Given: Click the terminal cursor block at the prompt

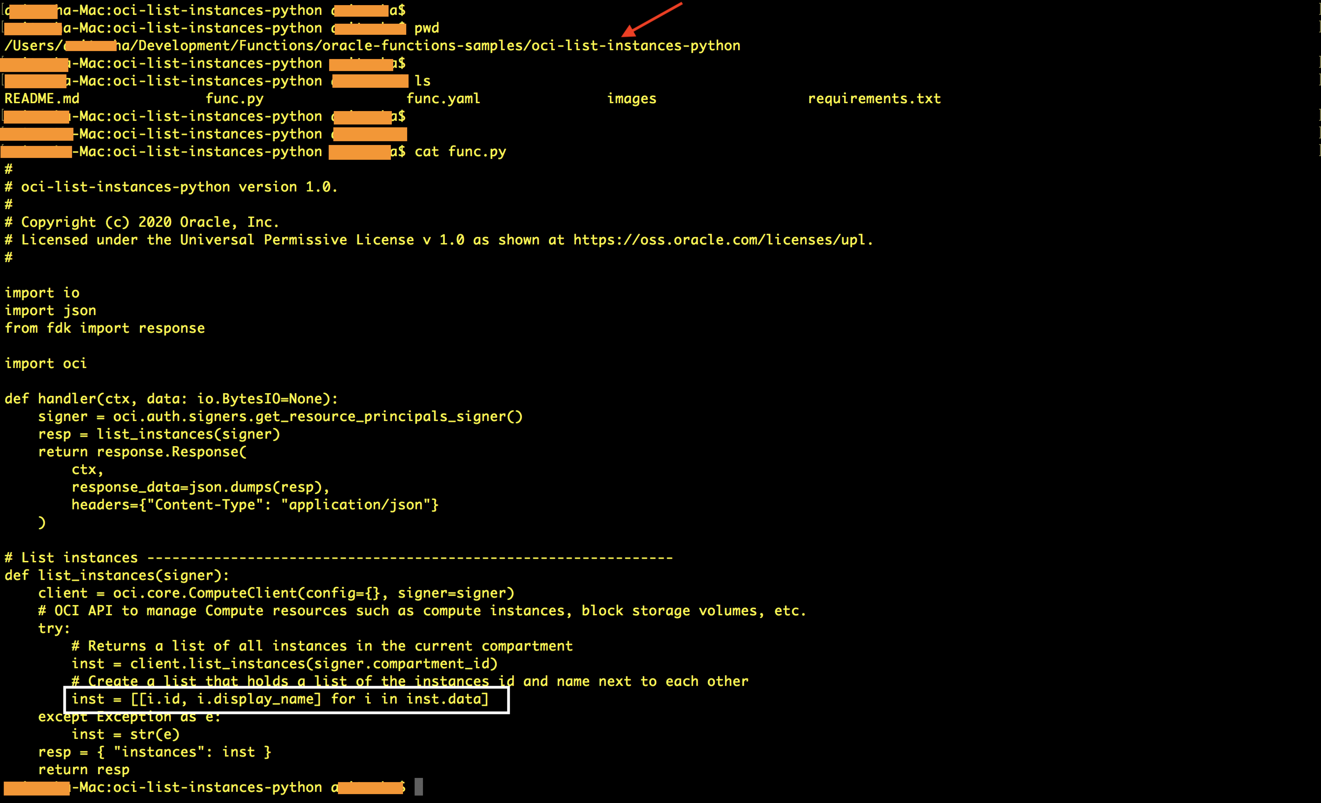Looking at the screenshot, I should click(419, 786).
